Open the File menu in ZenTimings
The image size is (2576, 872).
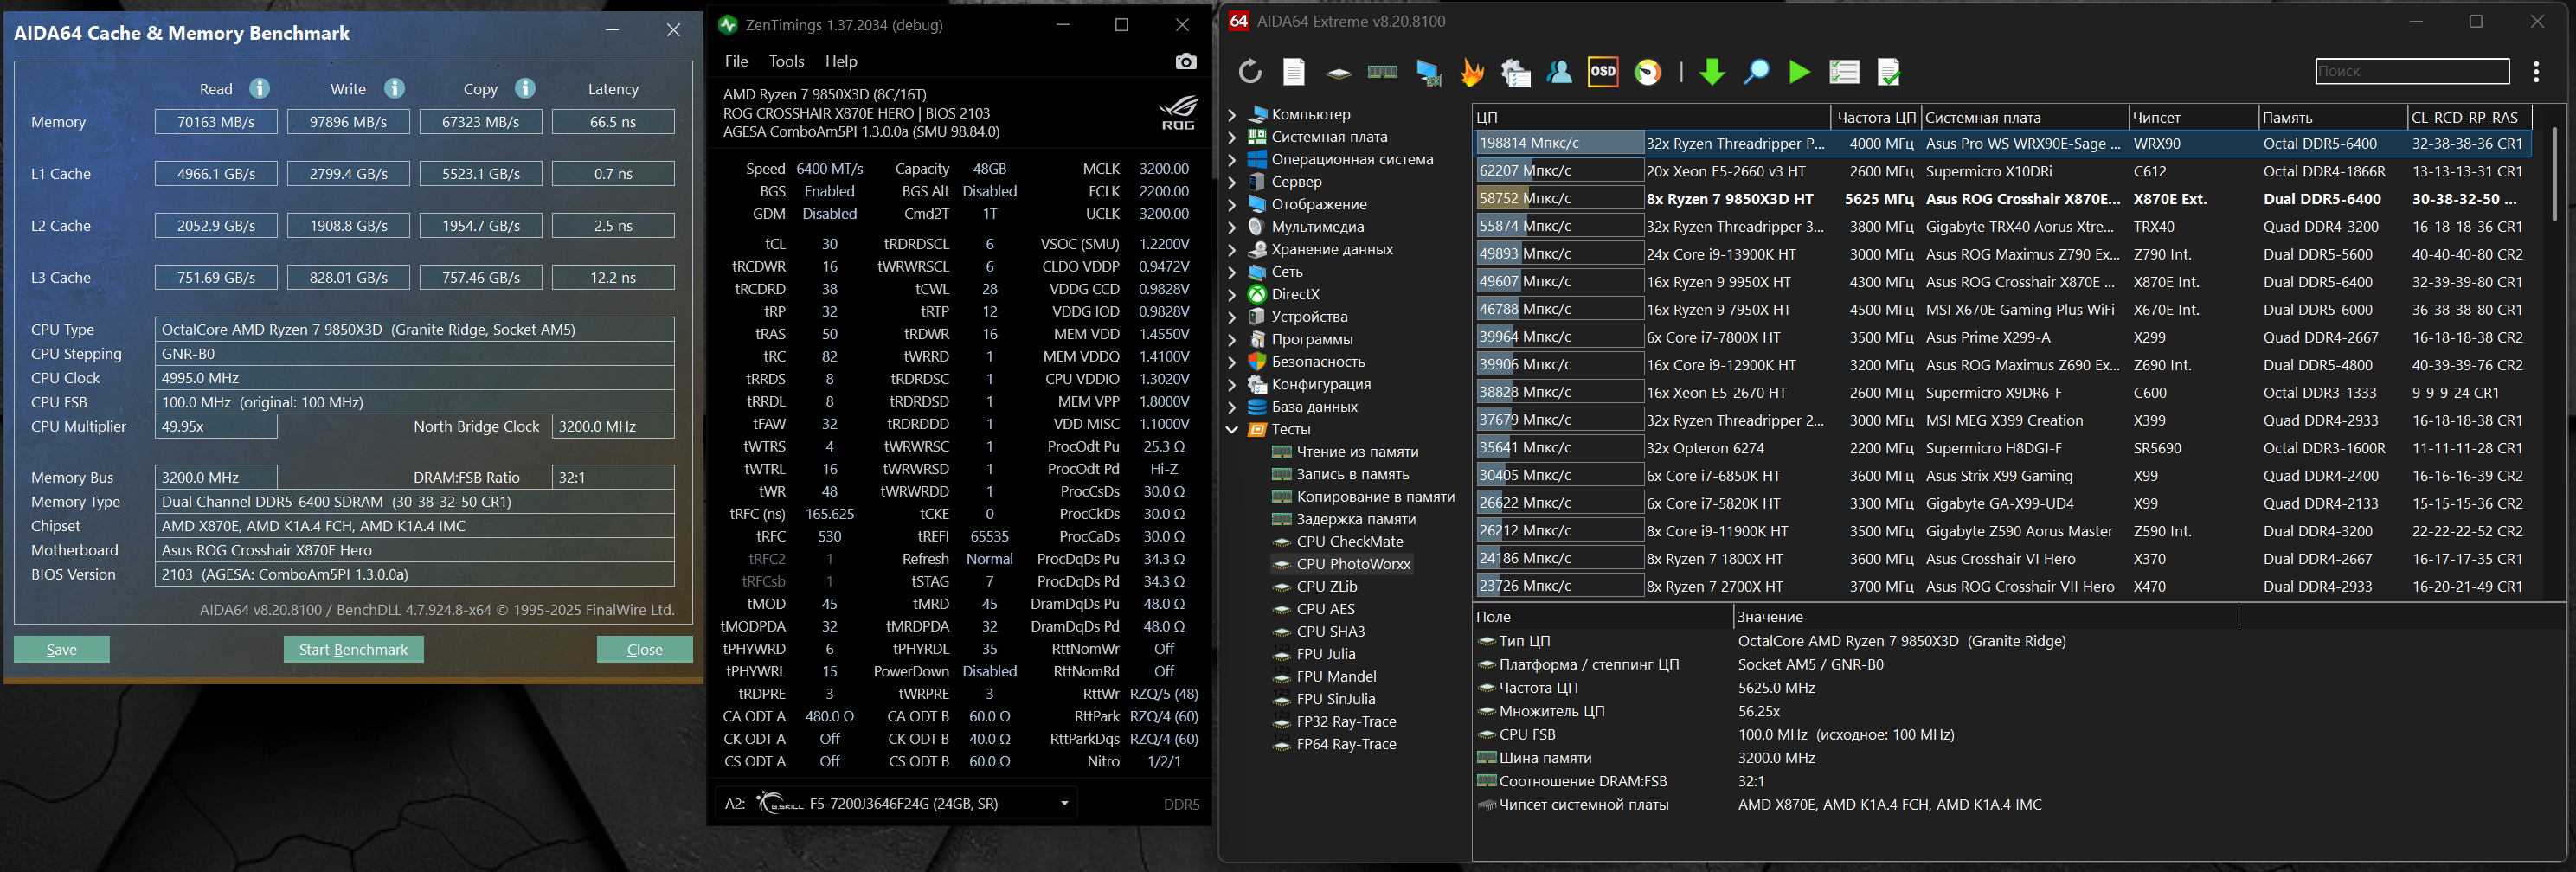[x=736, y=62]
